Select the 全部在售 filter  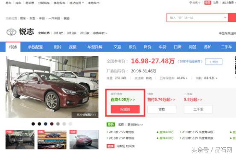pos(44,33)
